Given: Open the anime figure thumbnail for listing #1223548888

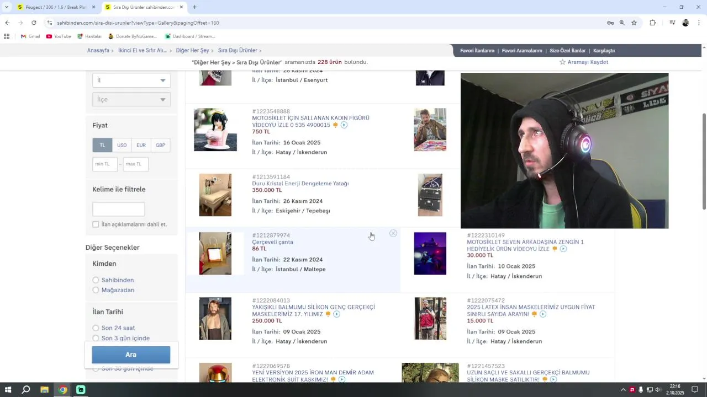Looking at the screenshot, I should pos(215,130).
